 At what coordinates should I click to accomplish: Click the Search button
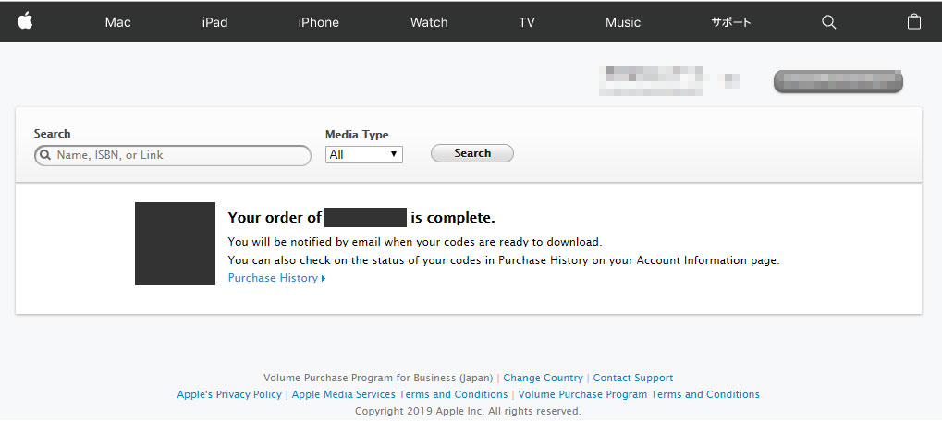point(472,153)
